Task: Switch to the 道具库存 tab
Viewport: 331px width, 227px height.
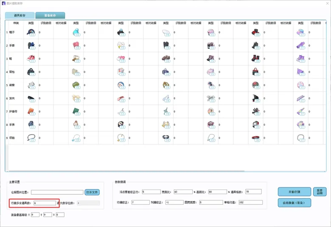Action: [20, 15]
